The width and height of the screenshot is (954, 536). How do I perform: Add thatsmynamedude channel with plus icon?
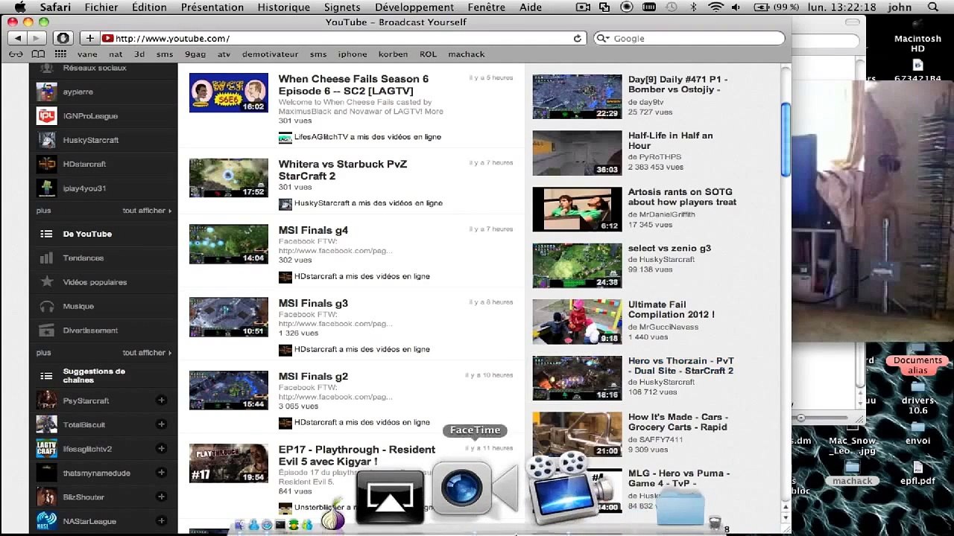point(161,473)
